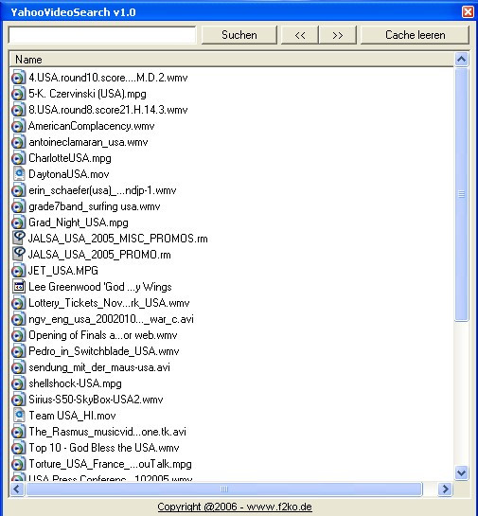
Task: Select file name AmericanComplacency.wmv
Action: 92,126
